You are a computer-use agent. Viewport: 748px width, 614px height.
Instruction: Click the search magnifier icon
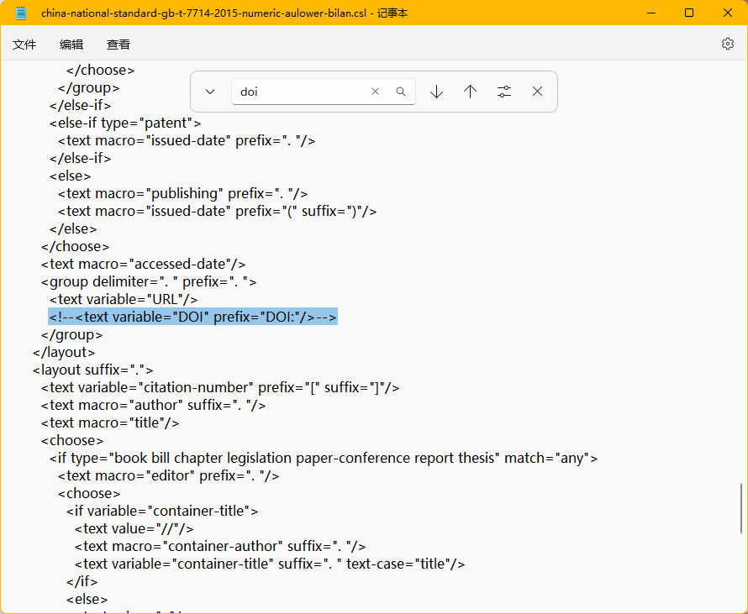click(x=401, y=92)
